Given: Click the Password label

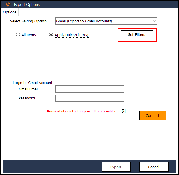Looking at the screenshot, I should pyautogui.click(x=27, y=98).
